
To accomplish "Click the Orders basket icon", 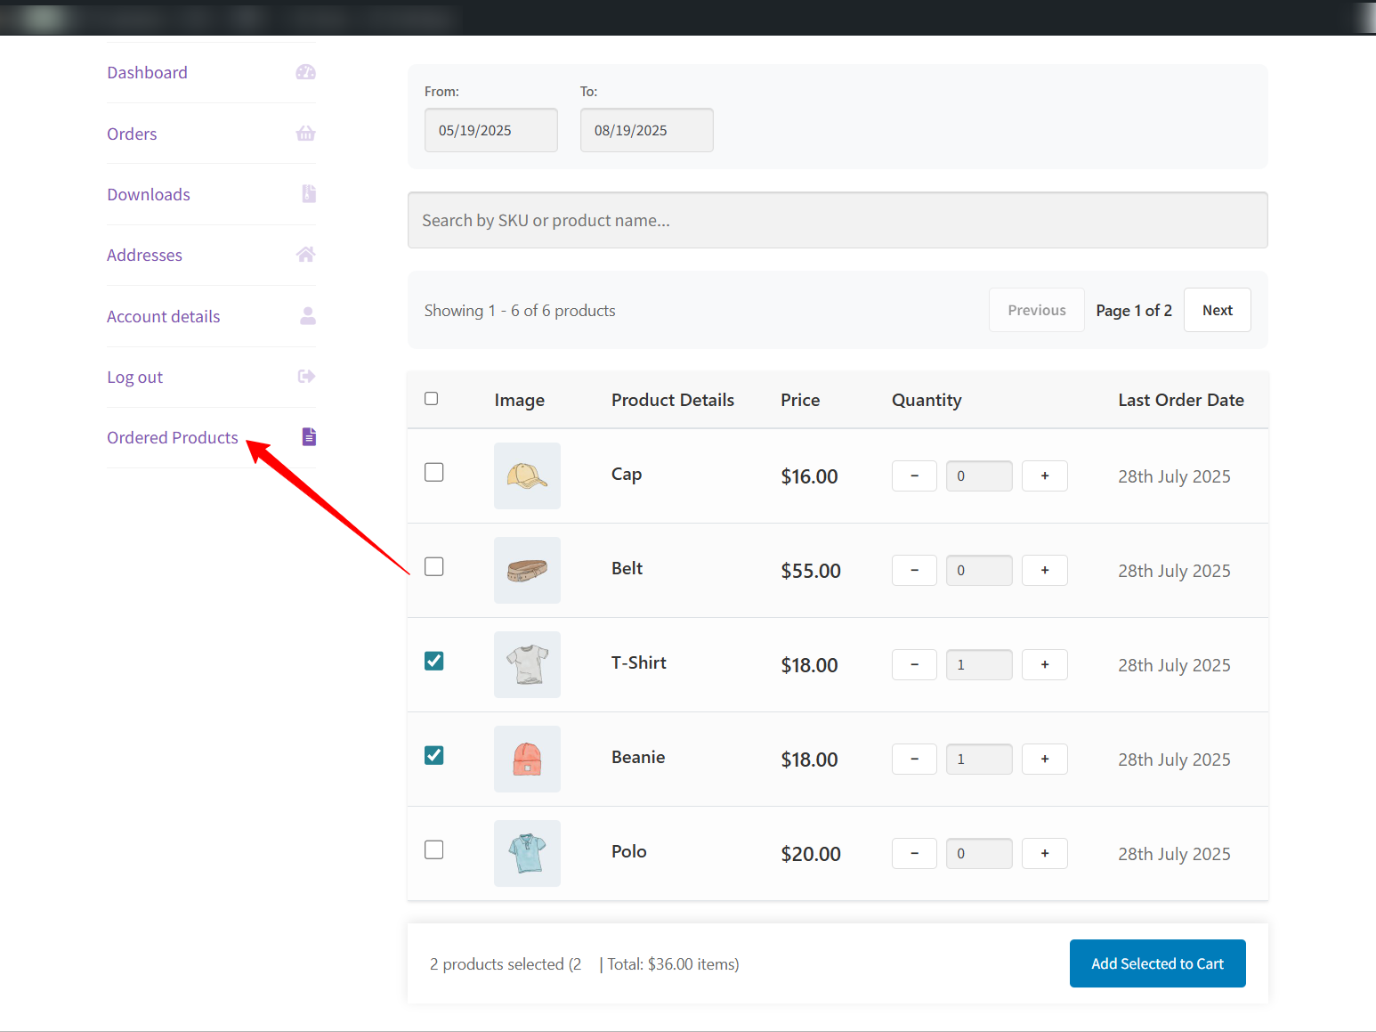I will [x=305, y=134].
